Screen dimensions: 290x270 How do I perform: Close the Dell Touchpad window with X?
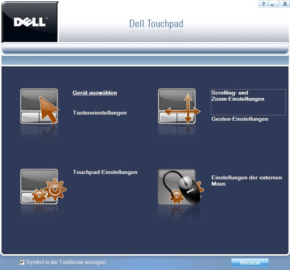coord(285,4)
